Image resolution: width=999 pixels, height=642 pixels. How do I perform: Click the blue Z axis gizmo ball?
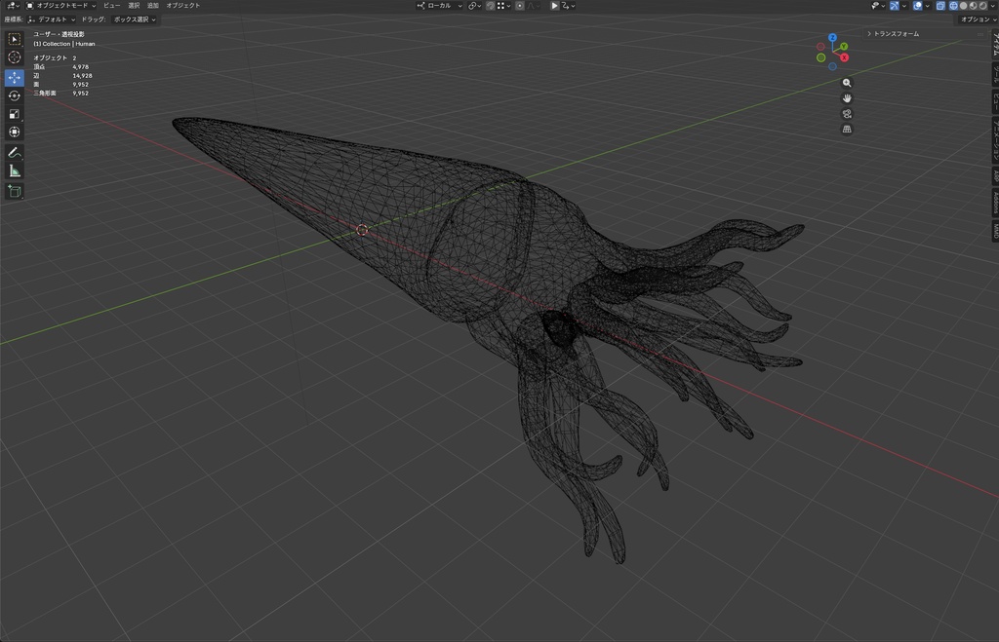832,38
